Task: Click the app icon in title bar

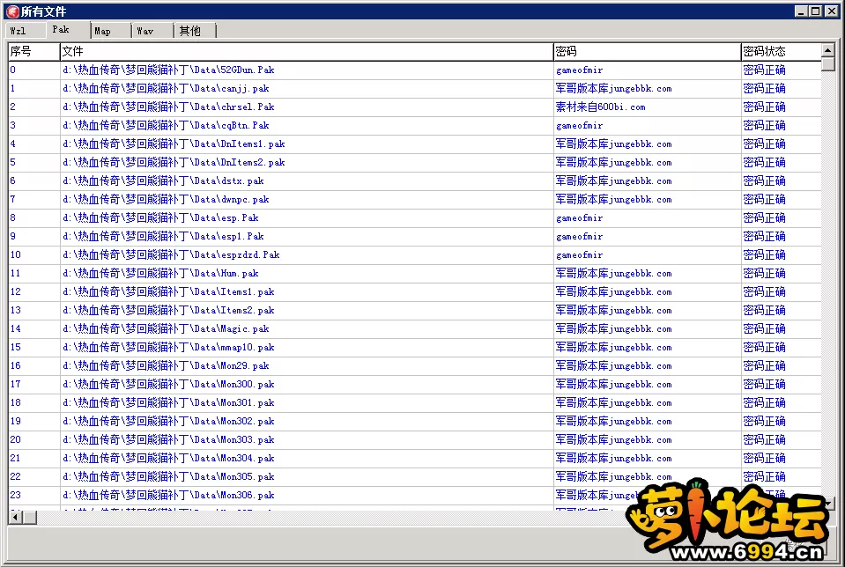Action: [12, 11]
